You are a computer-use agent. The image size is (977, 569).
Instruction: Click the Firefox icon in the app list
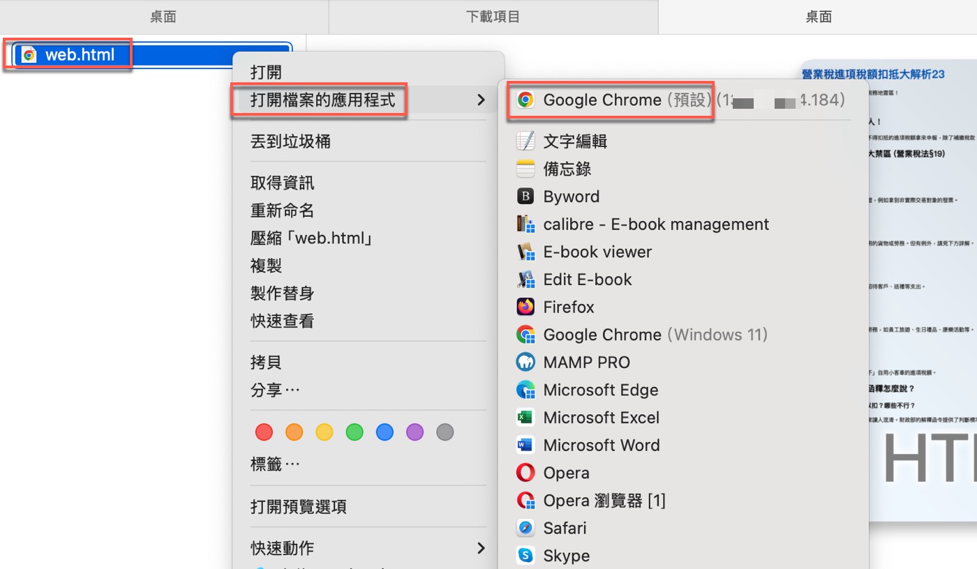tap(525, 307)
